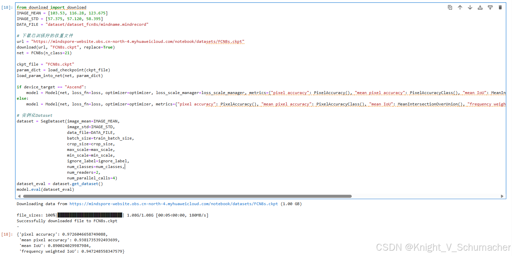Click the line 'from download import download'
Viewport: 512px width, 256px height.
(x=52, y=7)
